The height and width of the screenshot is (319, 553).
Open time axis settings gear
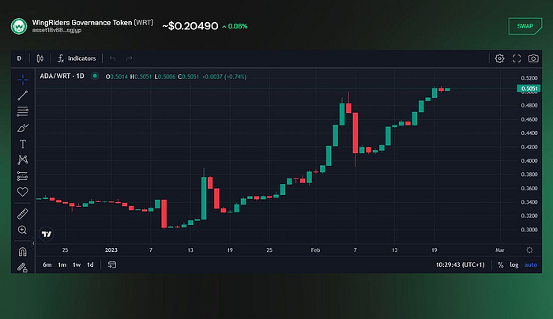[x=530, y=250]
